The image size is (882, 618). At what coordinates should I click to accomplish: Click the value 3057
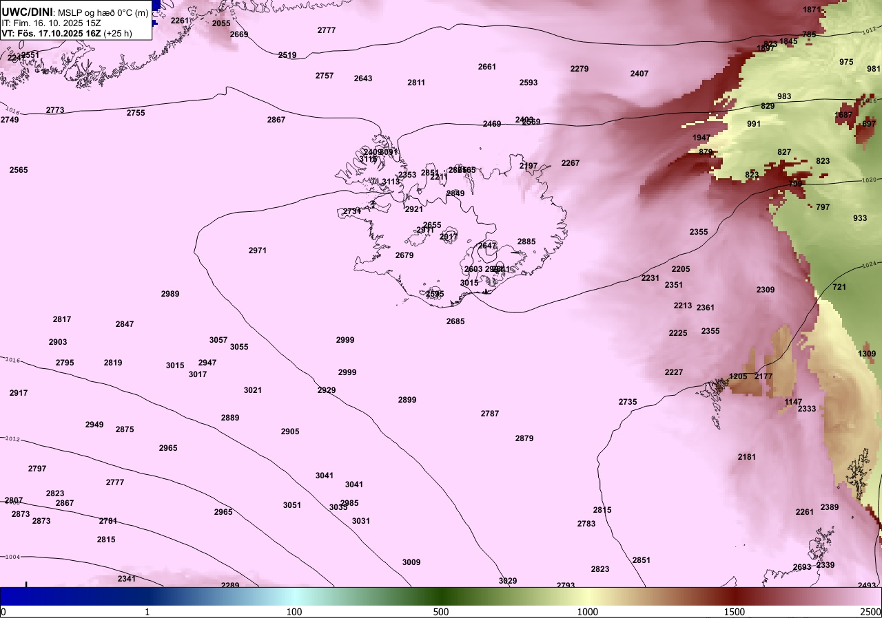(x=218, y=340)
